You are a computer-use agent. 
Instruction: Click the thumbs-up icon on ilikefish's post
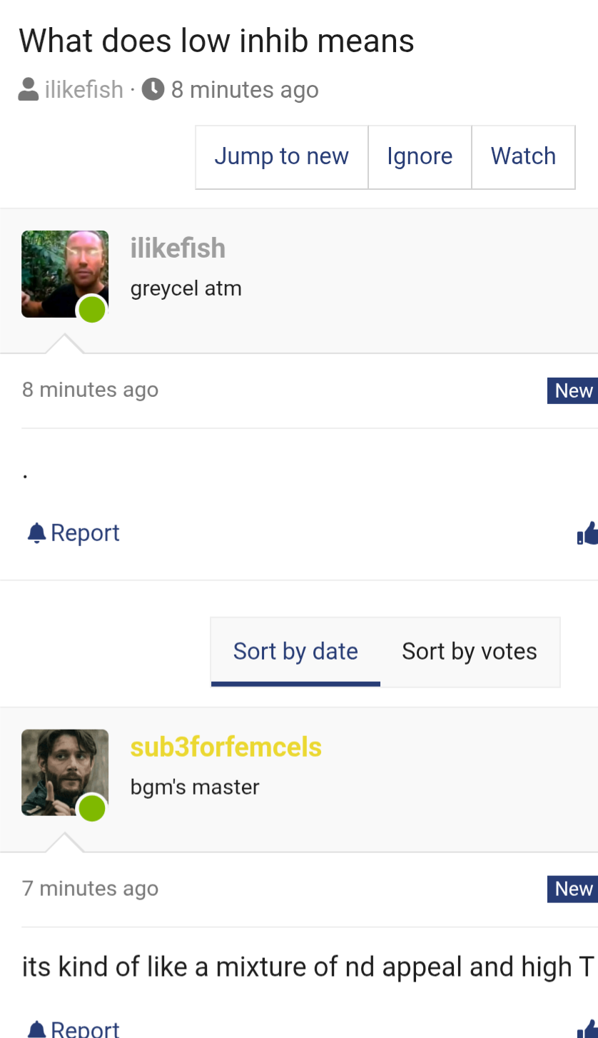[x=587, y=533]
